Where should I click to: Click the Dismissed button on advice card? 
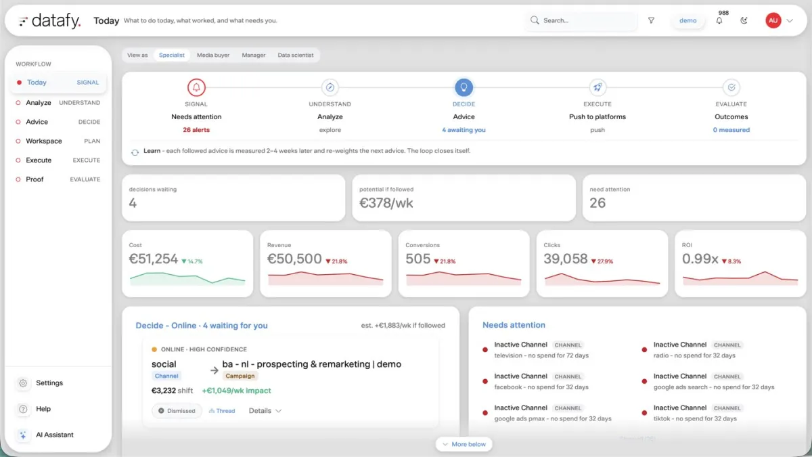[x=177, y=411]
